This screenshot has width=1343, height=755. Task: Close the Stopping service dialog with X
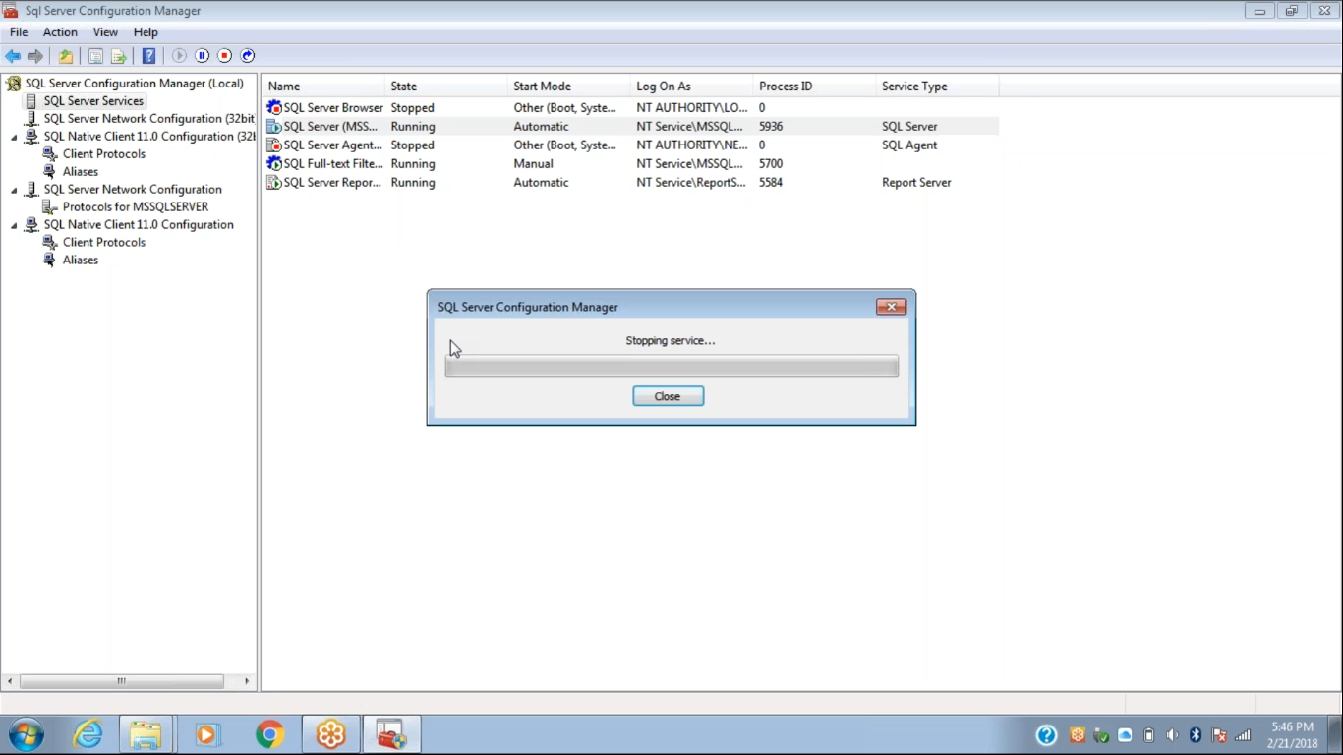coord(891,307)
